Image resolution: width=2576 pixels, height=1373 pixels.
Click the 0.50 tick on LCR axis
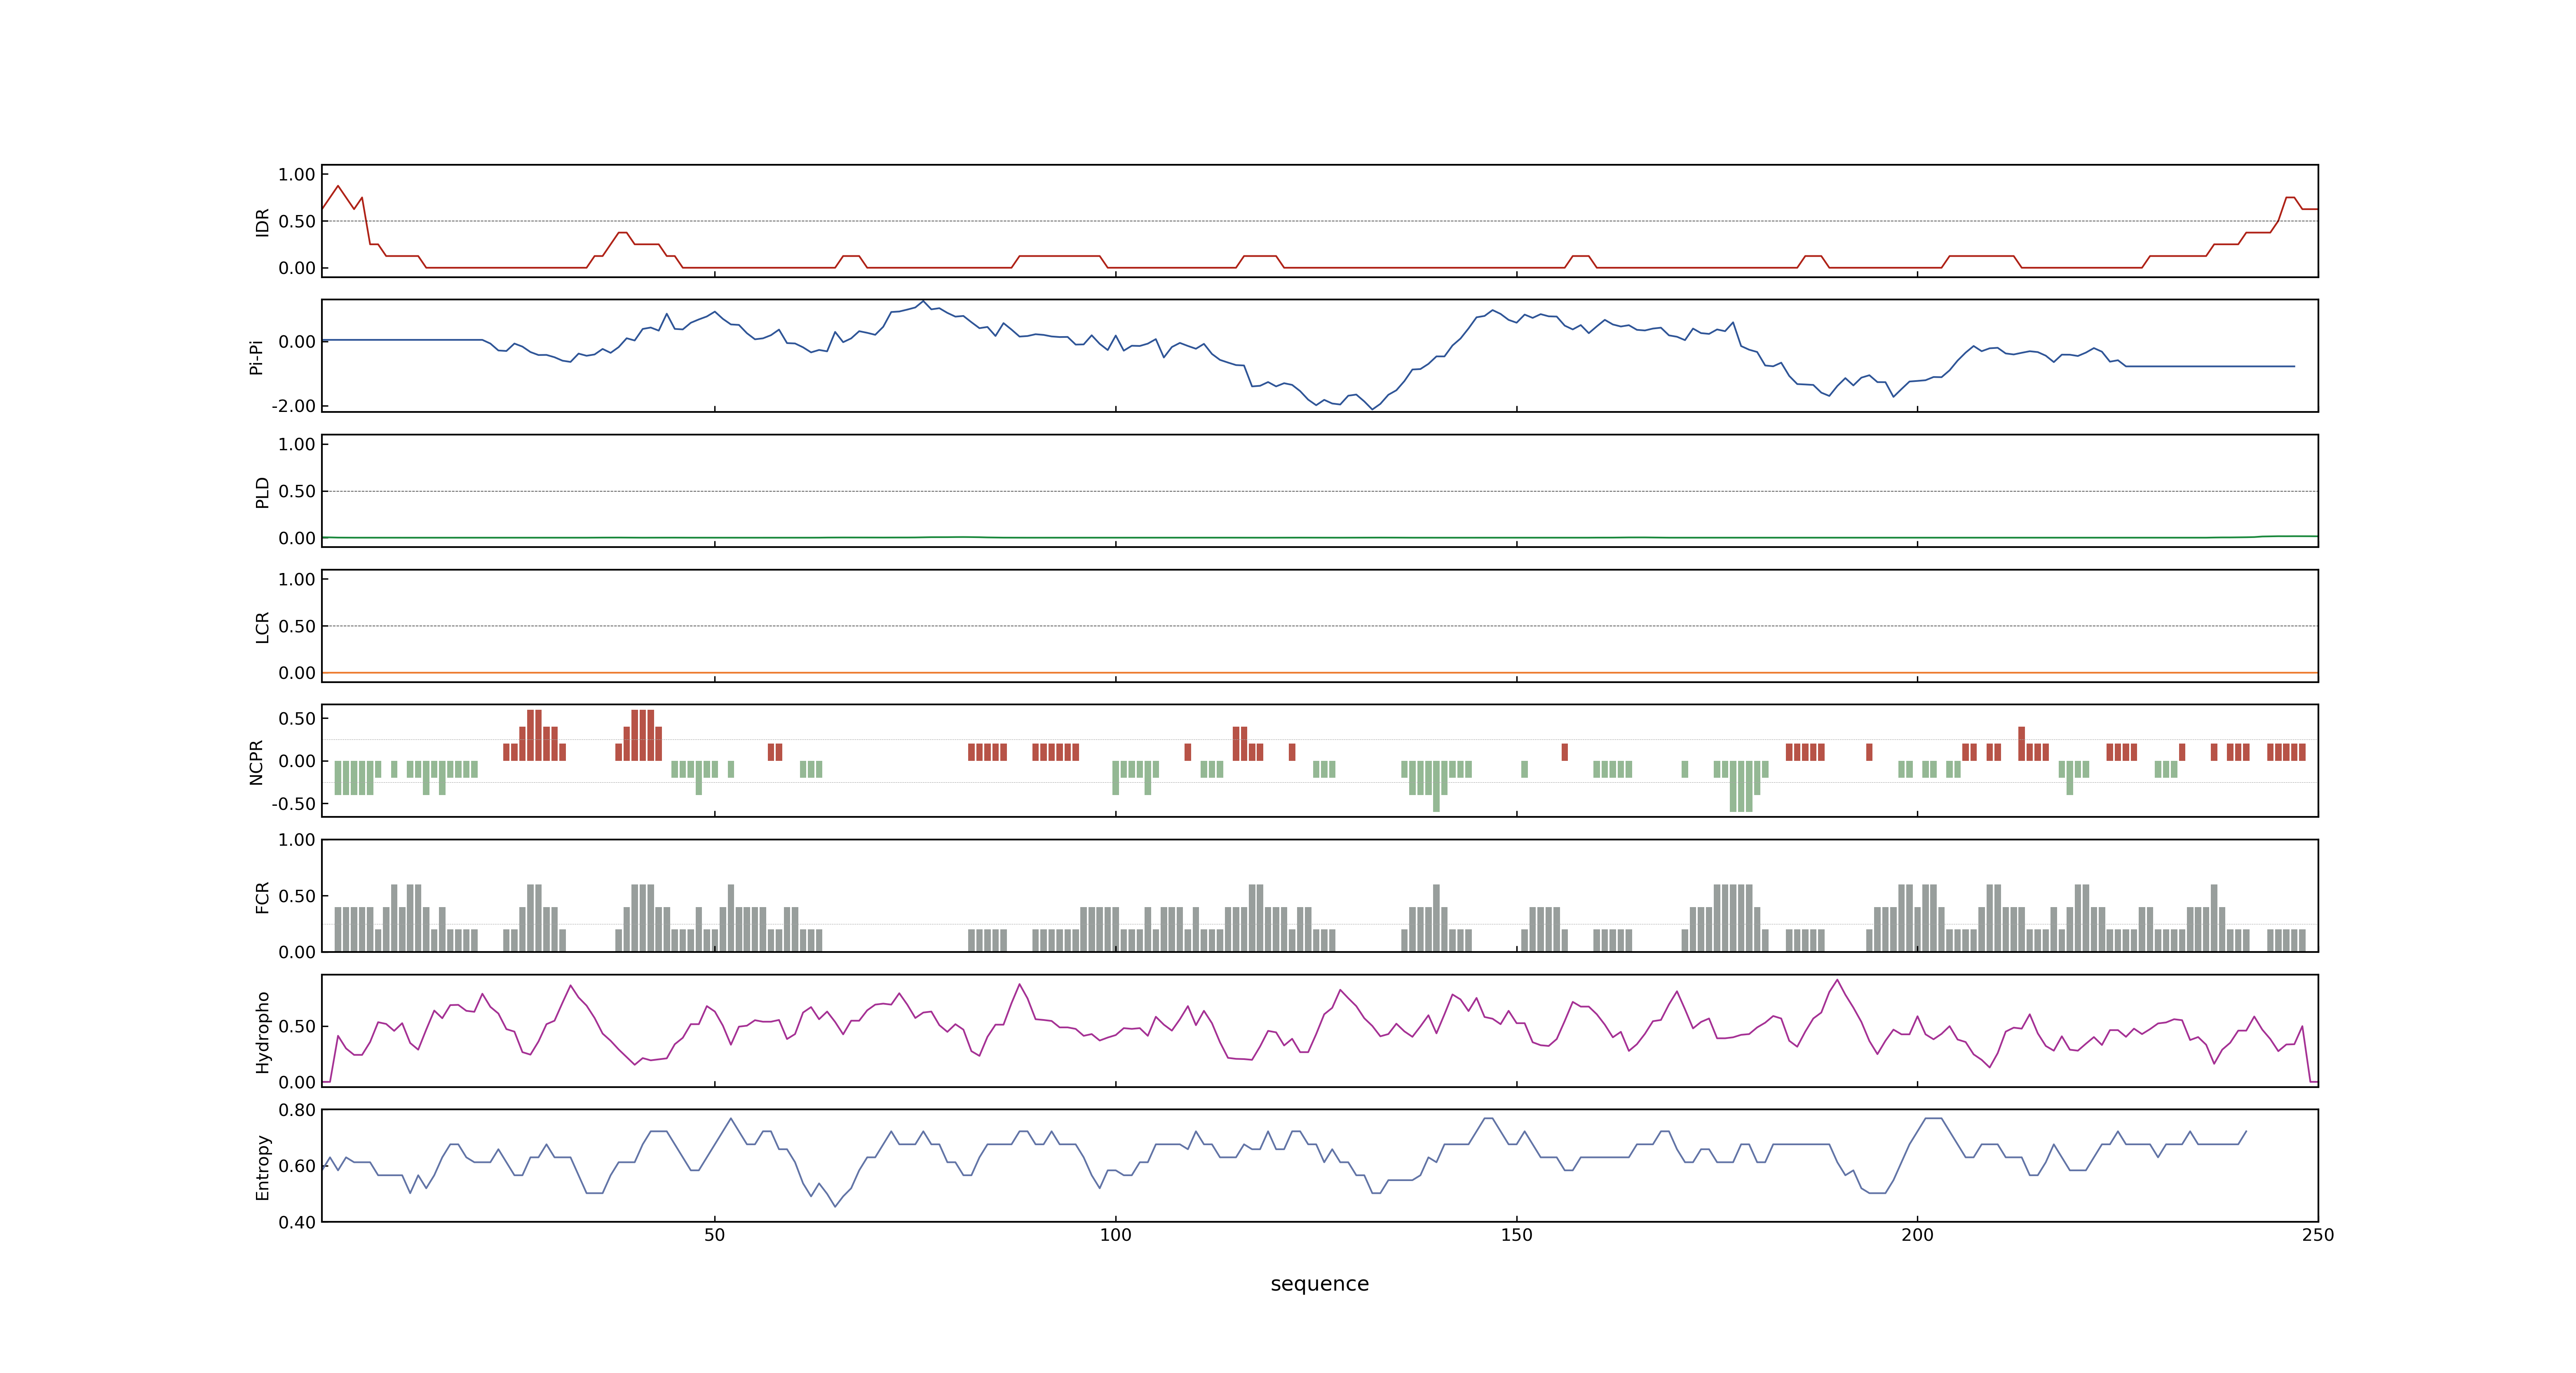pos(297,627)
